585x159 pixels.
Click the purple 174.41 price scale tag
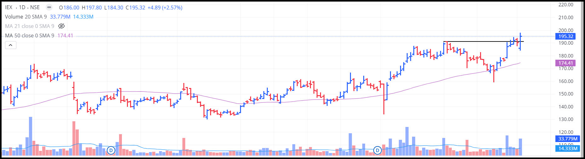click(x=565, y=63)
